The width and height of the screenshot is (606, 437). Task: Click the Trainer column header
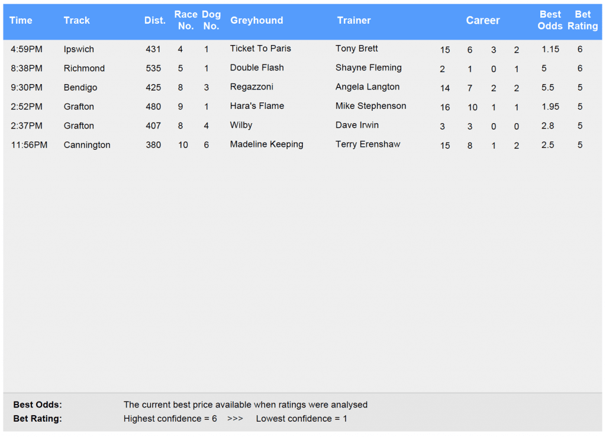pyautogui.click(x=354, y=21)
